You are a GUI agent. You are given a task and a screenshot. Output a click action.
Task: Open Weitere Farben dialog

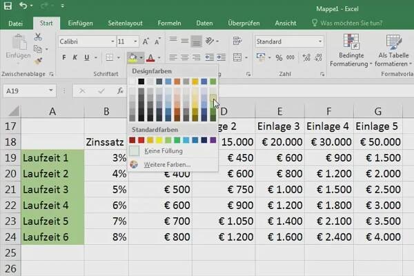tap(168, 164)
